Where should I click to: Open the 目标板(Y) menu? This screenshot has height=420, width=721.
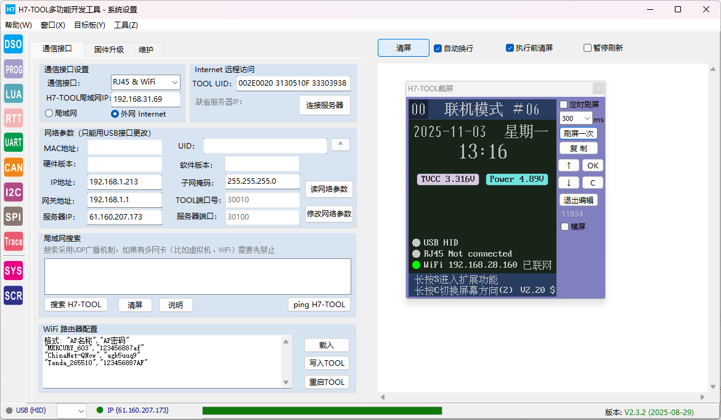click(x=89, y=25)
